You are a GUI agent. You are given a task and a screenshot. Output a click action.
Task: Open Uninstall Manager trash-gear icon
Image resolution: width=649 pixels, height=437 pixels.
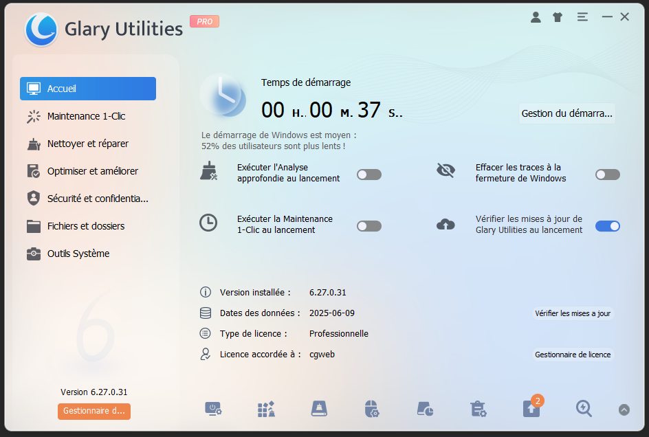point(478,409)
